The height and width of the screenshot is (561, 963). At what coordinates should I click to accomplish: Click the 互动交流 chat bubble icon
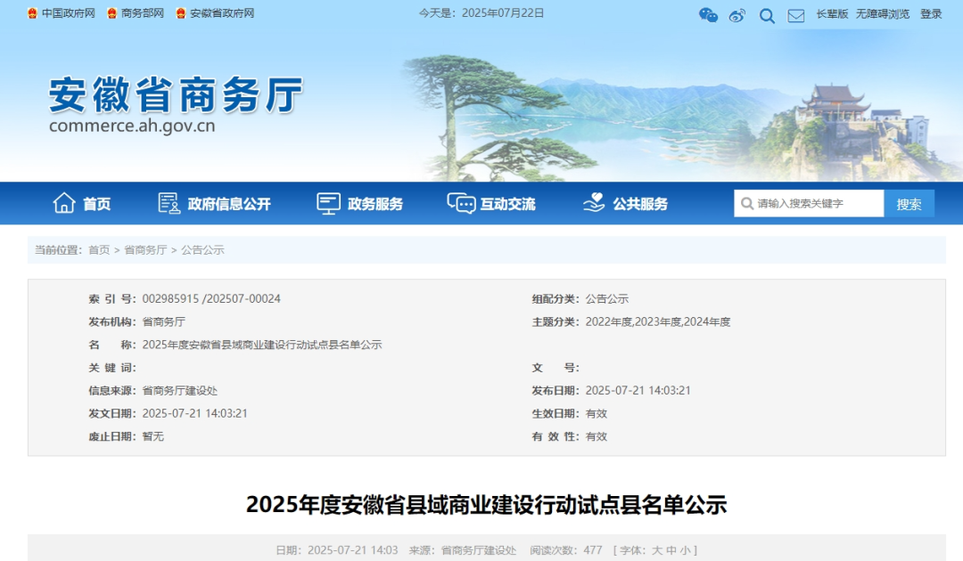pyautogui.click(x=461, y=203)
